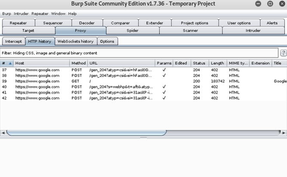Open the Window menu
Image resolution: width=287 pixels, height=177 pixels.
(x=58, y=14)
